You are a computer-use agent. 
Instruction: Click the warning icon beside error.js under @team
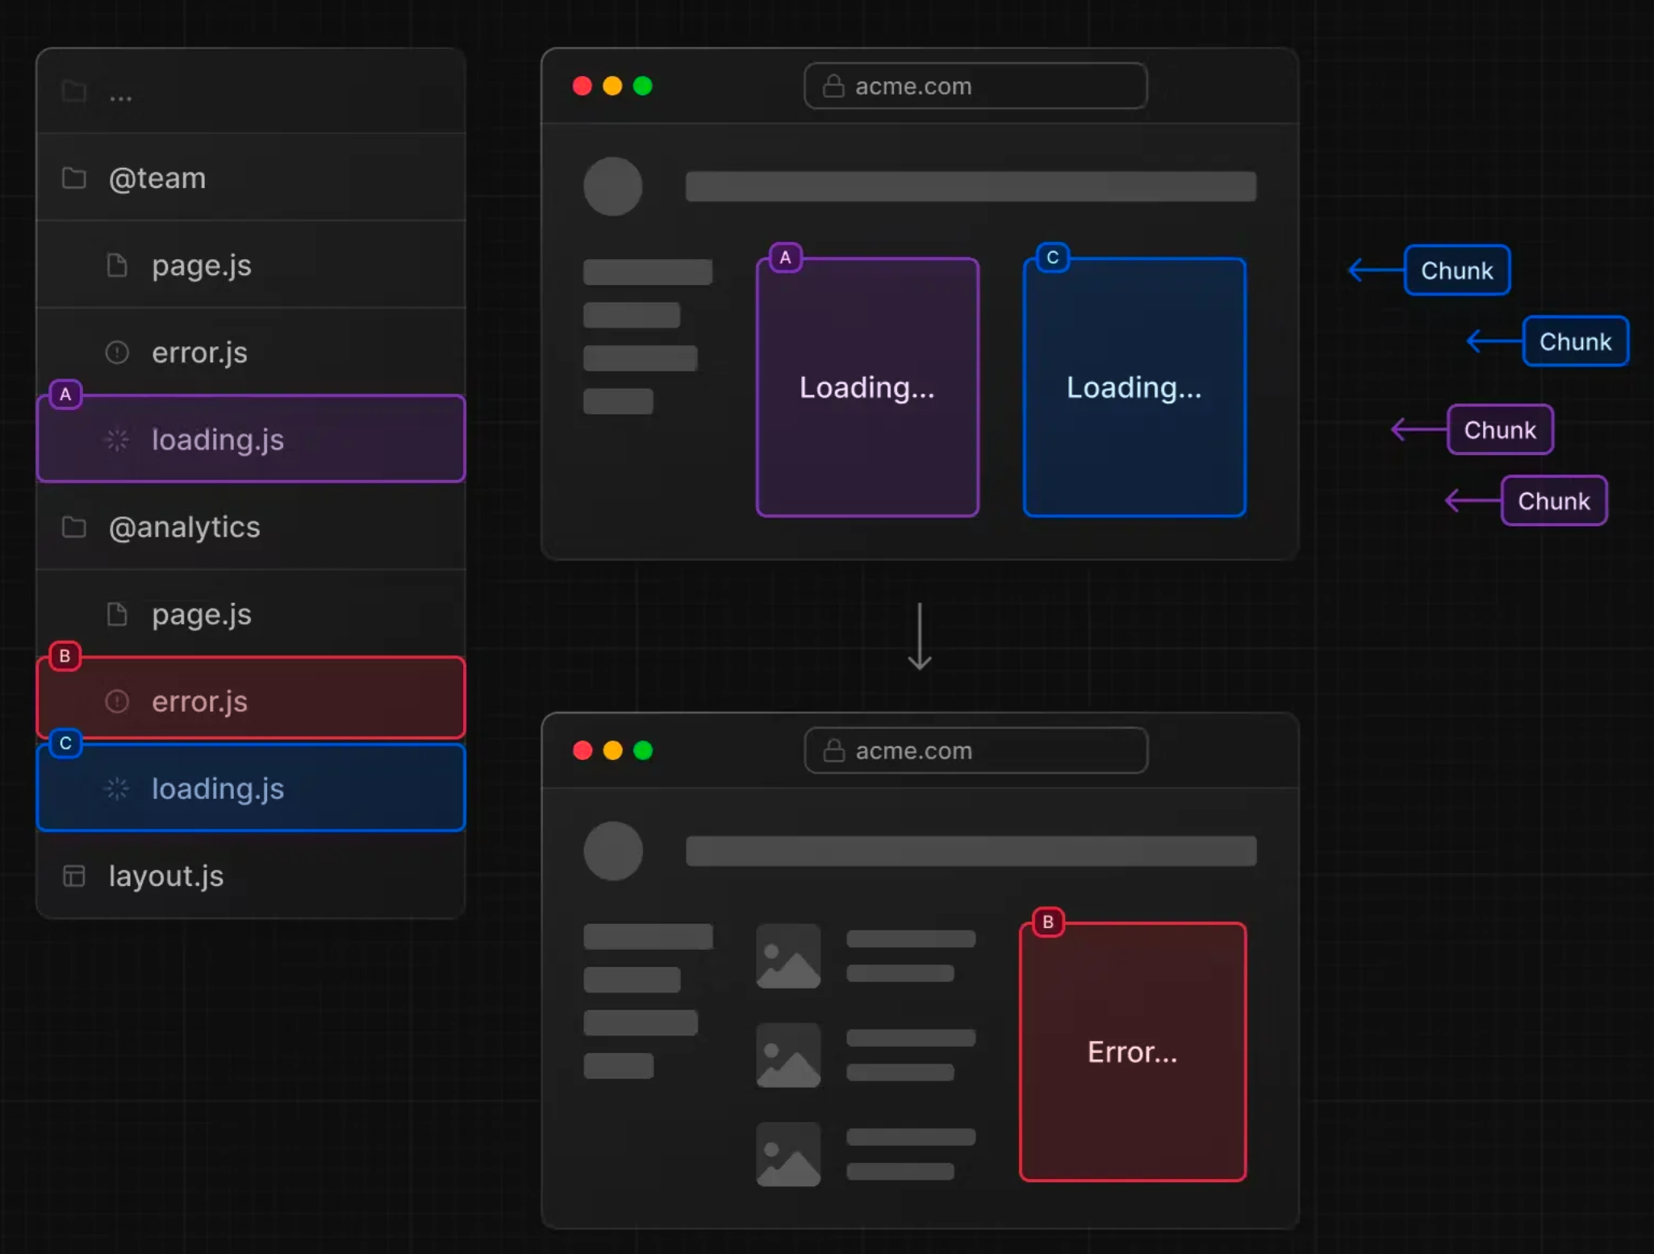click(117, 353)
